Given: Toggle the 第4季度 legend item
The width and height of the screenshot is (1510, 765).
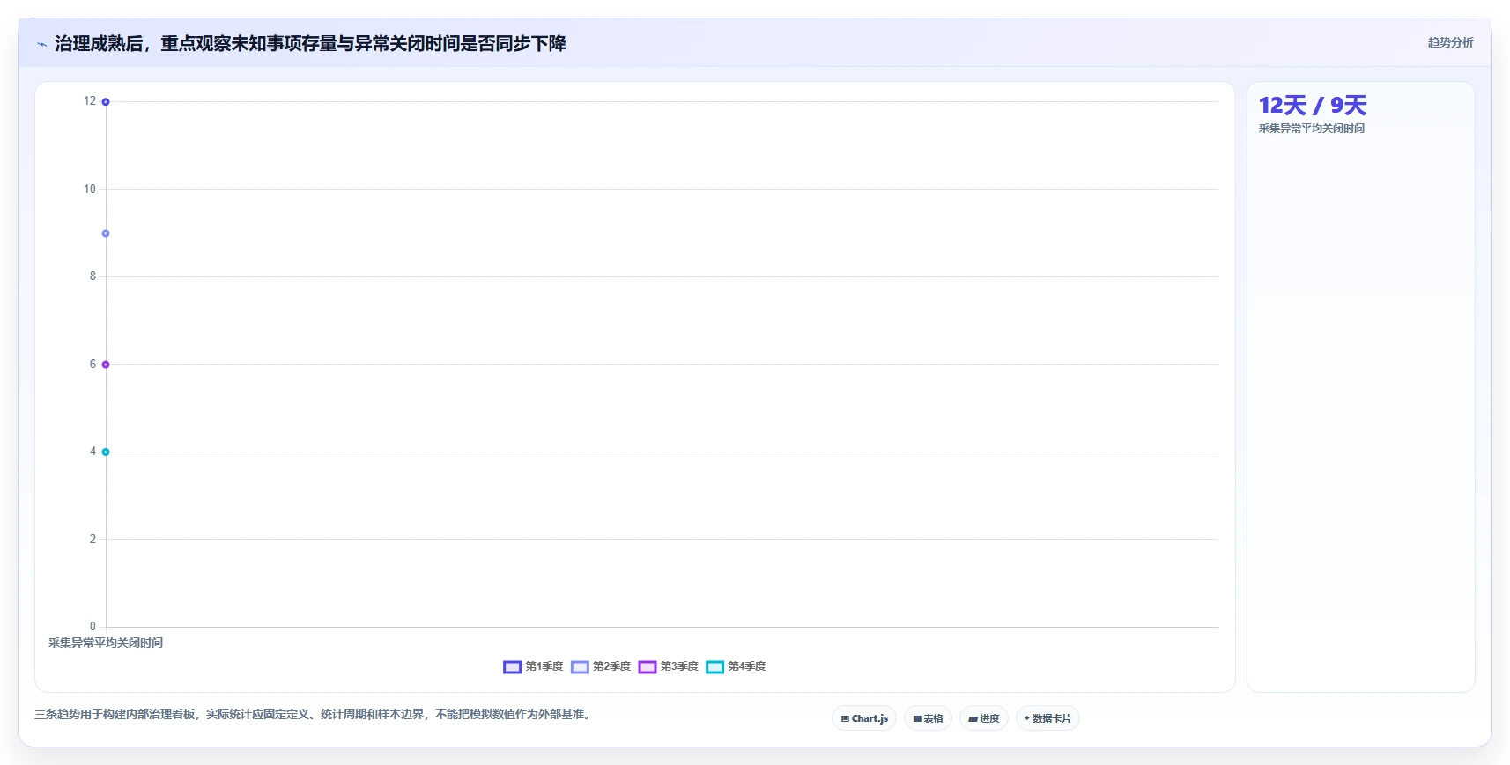Looking at the screenshot, I should click(736, 666).
